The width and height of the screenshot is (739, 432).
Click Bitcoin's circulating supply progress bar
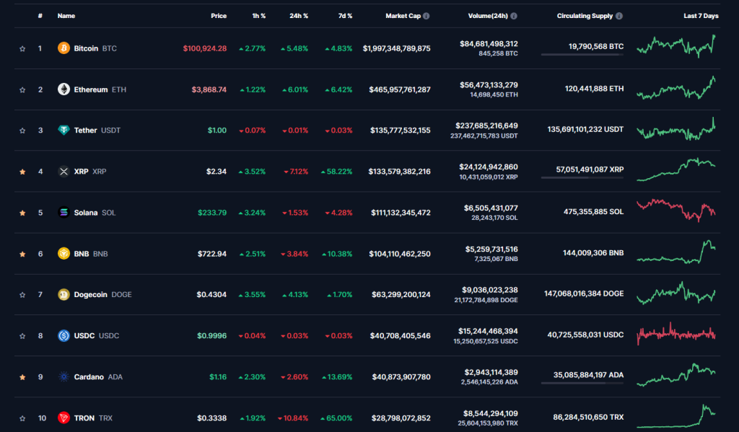[x=582, y=55]
